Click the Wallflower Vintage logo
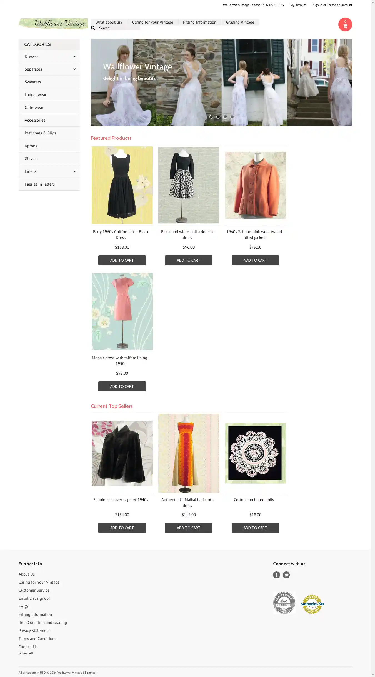This screenshot has width=375, height=677. pos(53,24)
